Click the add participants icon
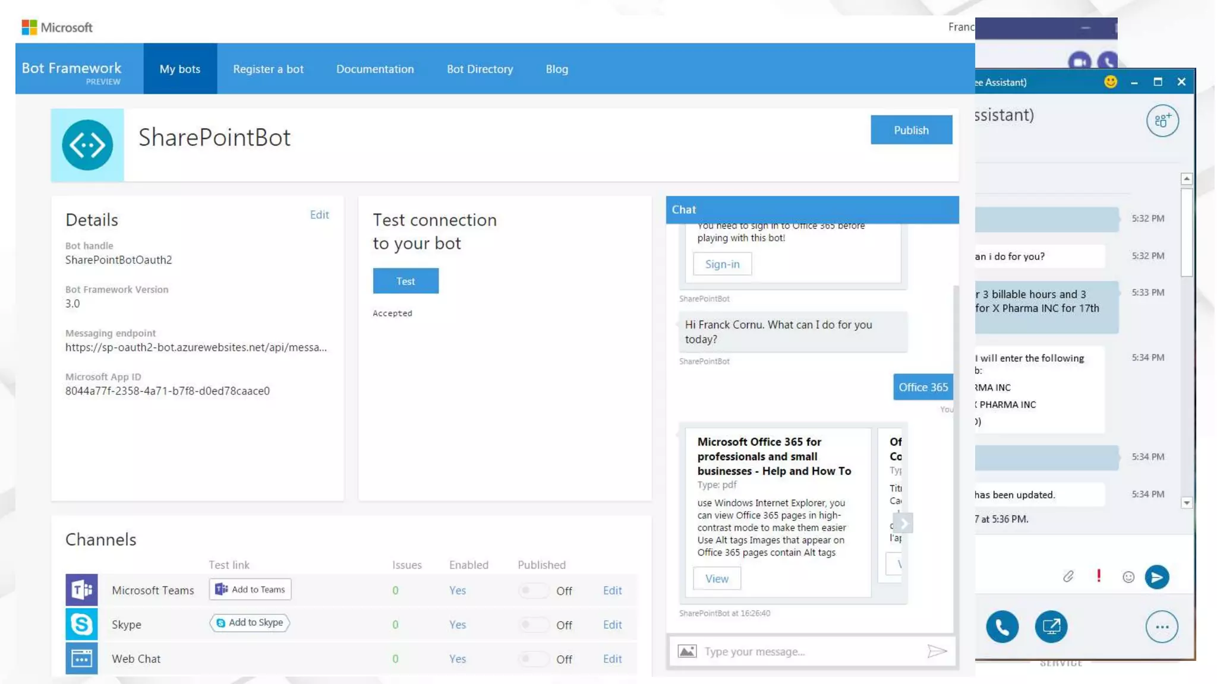Image resolution: width=1217 pixels, height=684 pixels. [1162, 121]
